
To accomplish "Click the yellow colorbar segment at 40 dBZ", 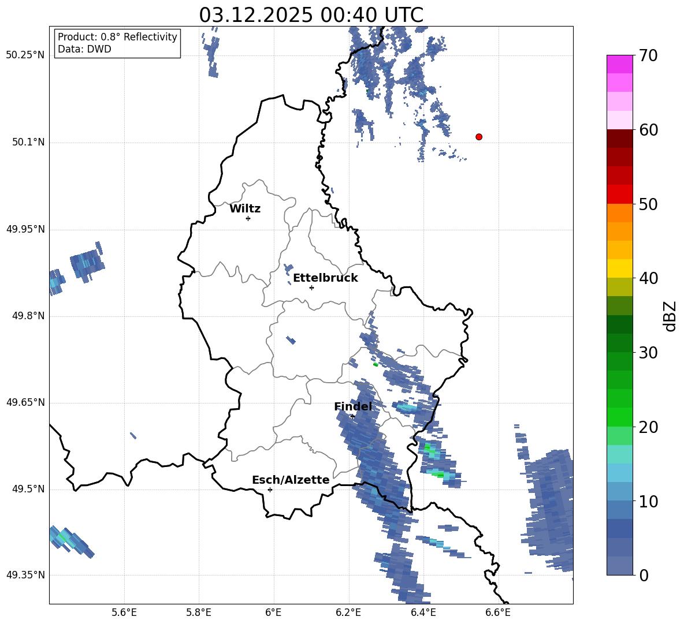I will click(x=619, y=268).
